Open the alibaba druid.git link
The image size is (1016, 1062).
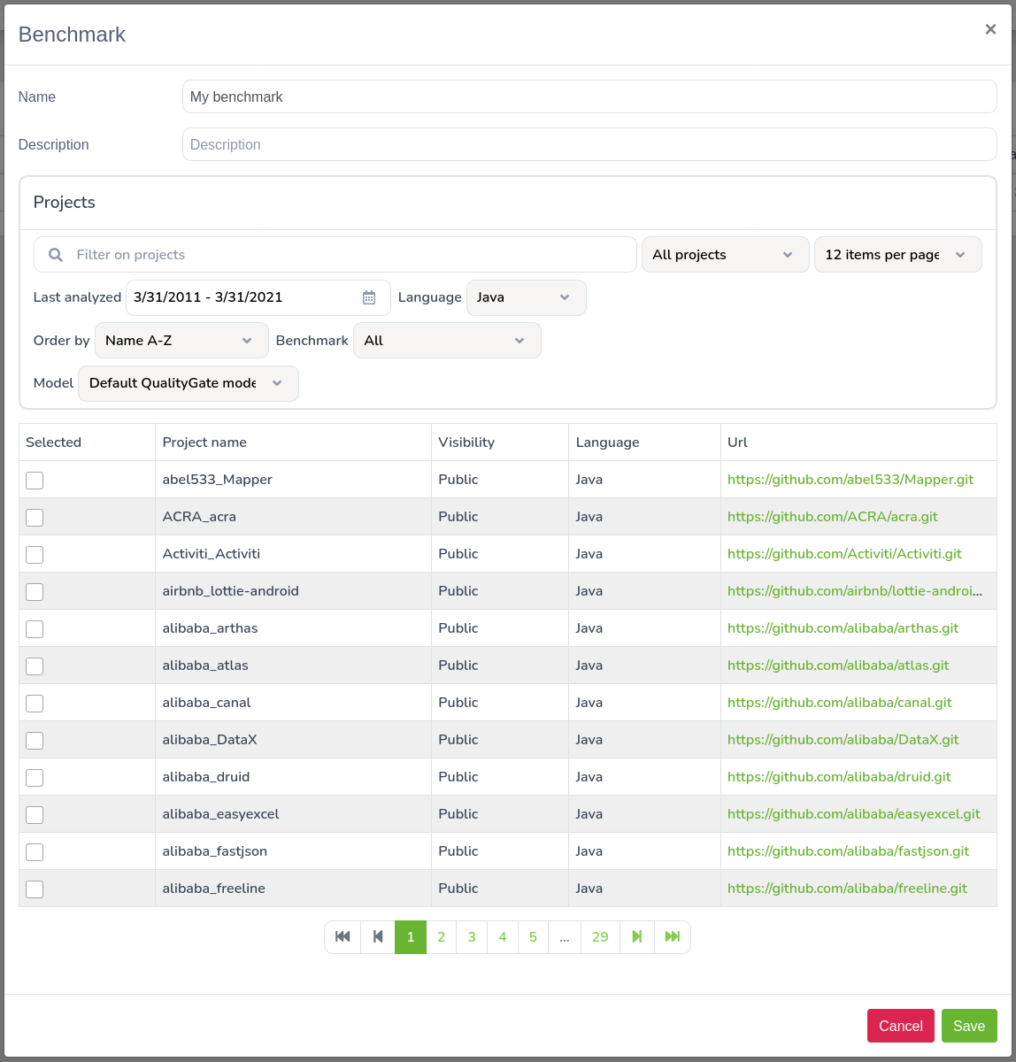pyautogui.click(x=839, y=777)
